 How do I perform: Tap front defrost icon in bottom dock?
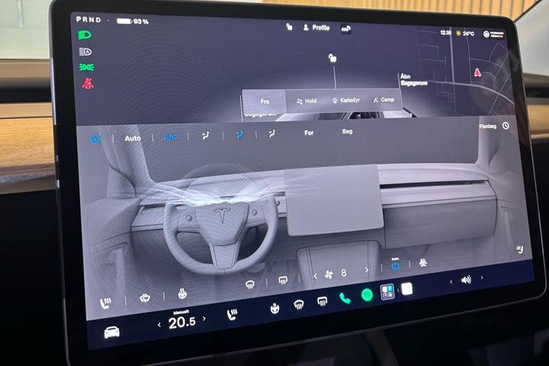[x=299, y=305]
